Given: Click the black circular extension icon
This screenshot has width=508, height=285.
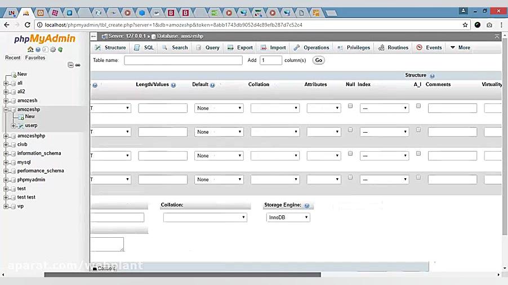Looking at the screenshot, I should pos(478,25).
